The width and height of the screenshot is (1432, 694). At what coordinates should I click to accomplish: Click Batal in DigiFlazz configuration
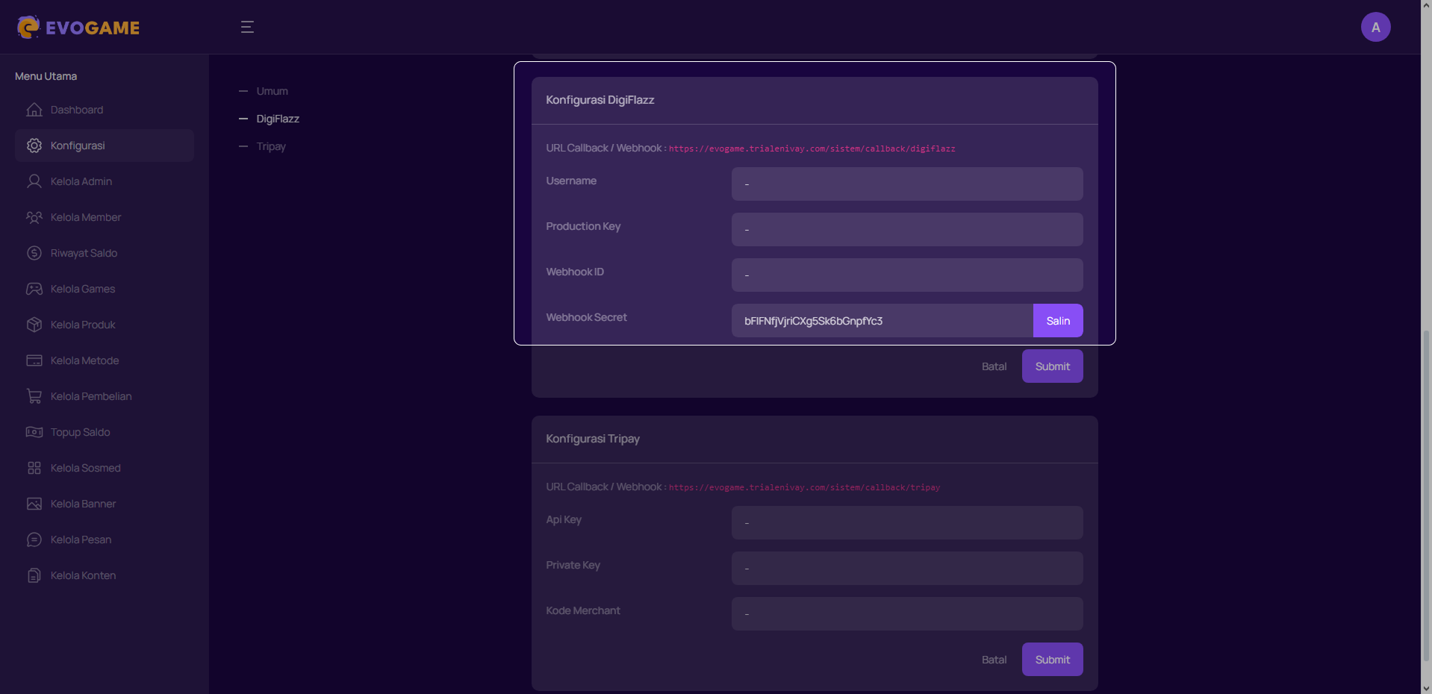[994, 366]
